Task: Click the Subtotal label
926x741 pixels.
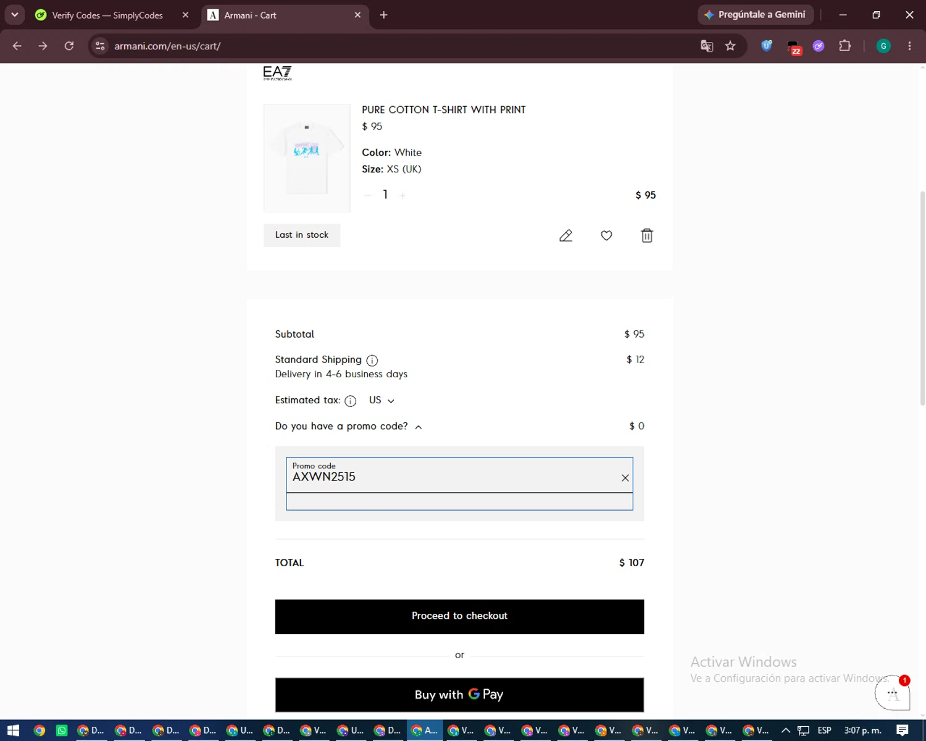Action: 294,334
